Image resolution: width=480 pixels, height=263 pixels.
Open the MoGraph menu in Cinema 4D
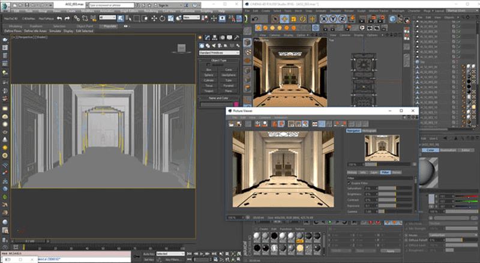398,11
